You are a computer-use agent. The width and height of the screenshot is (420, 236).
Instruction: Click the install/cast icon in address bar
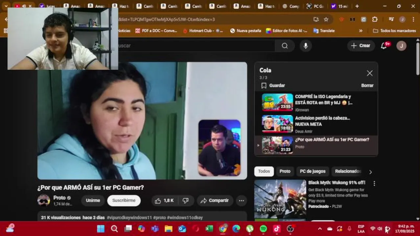tap(316, 19)
